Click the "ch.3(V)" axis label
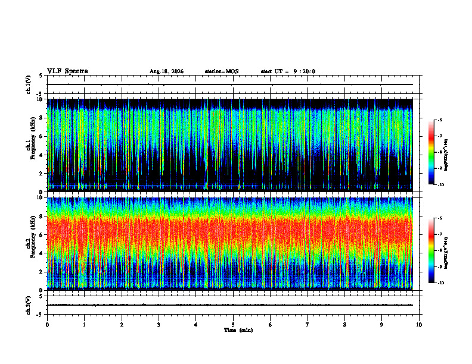 [29, 305]
